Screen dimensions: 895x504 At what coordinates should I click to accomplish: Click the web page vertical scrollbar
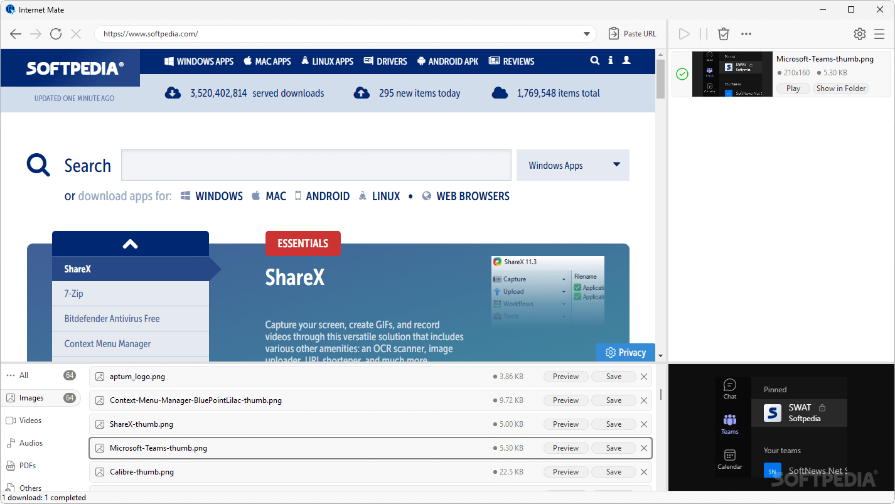pyautogui.click(x=660, y=78)
